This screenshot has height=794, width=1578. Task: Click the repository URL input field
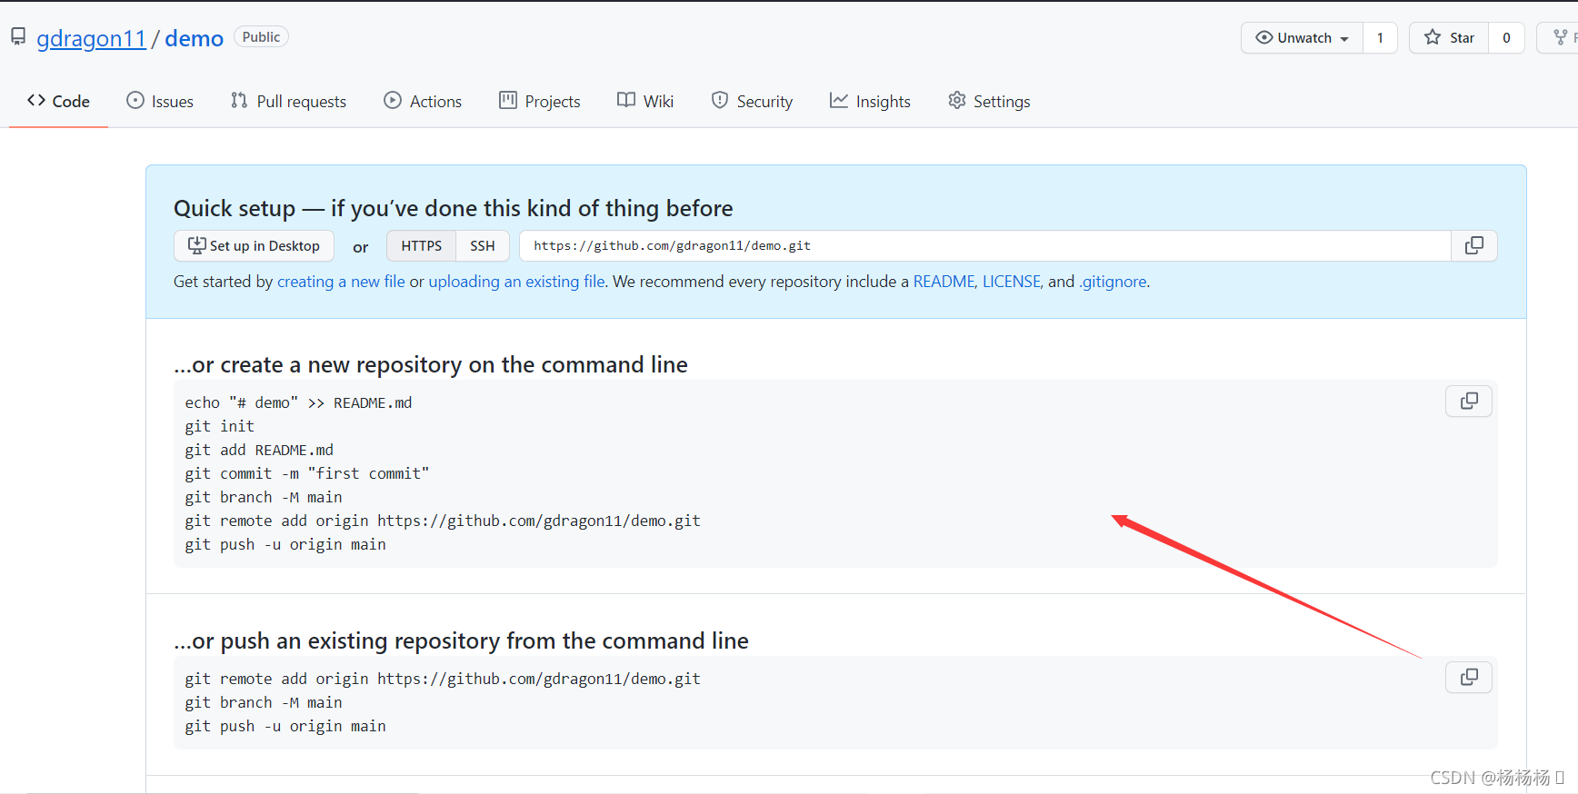coord(985,245)
